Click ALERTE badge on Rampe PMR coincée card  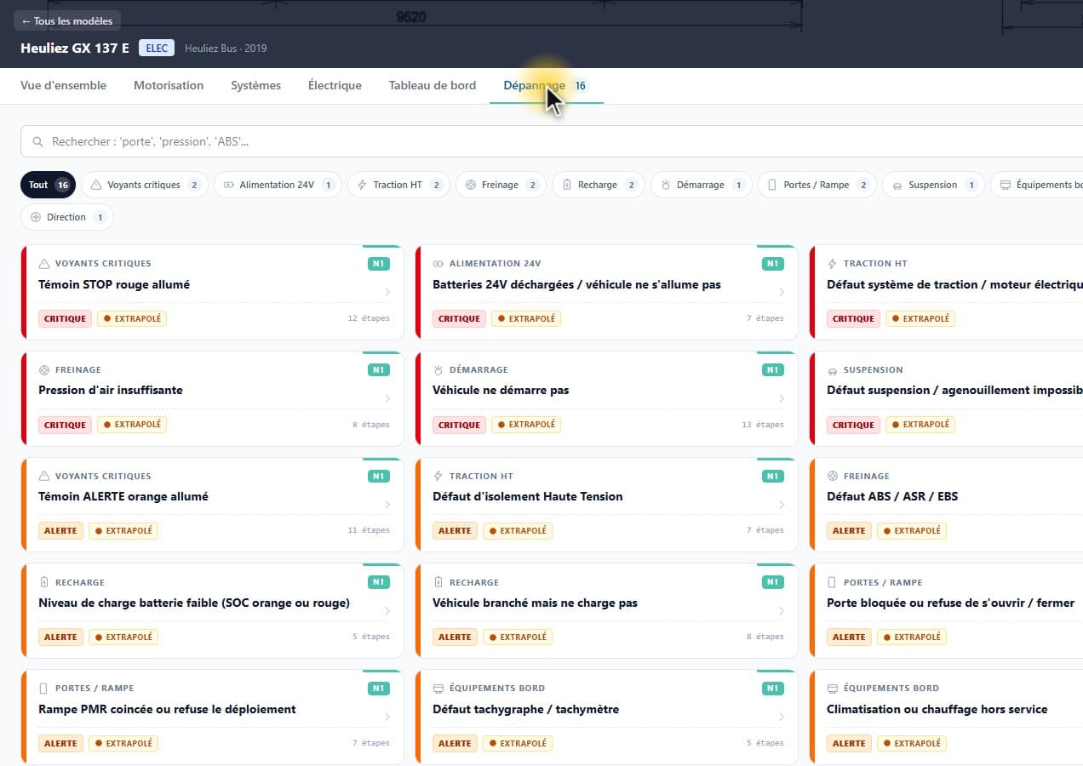pyautogui.click(x=60, y=743)
